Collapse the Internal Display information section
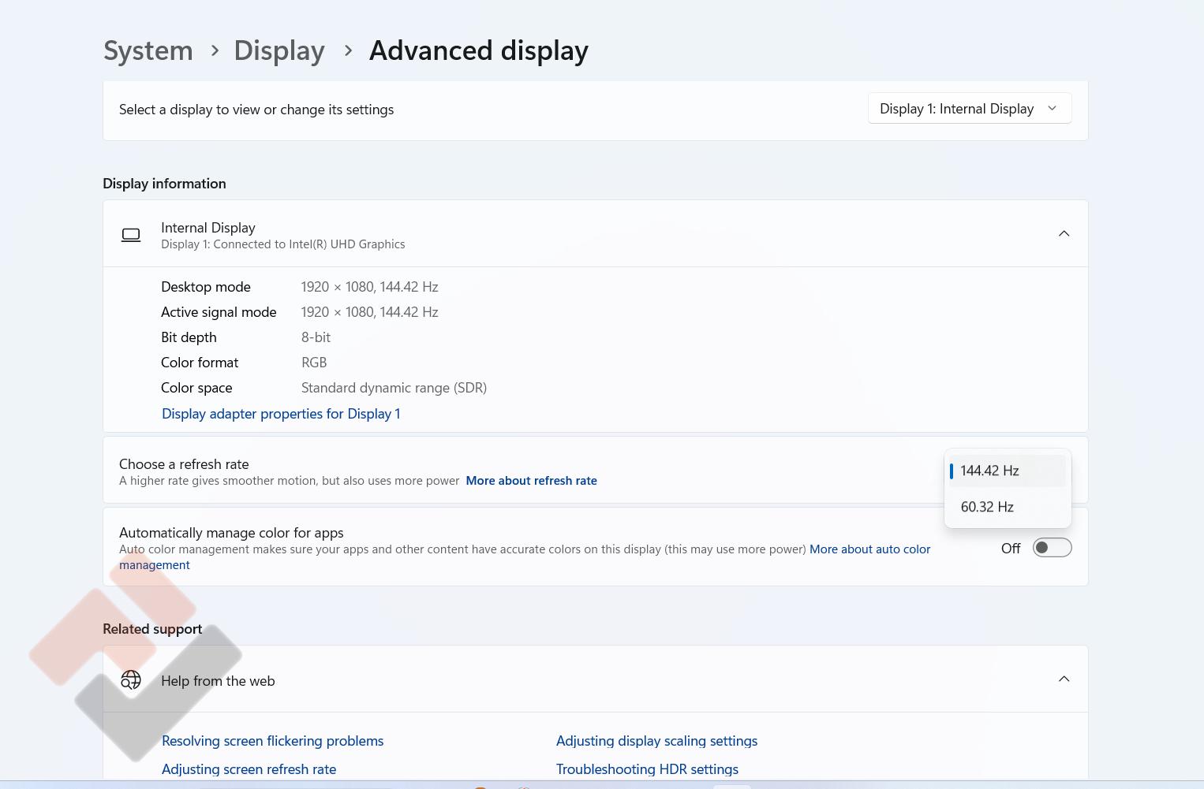 pos(1064,233)
